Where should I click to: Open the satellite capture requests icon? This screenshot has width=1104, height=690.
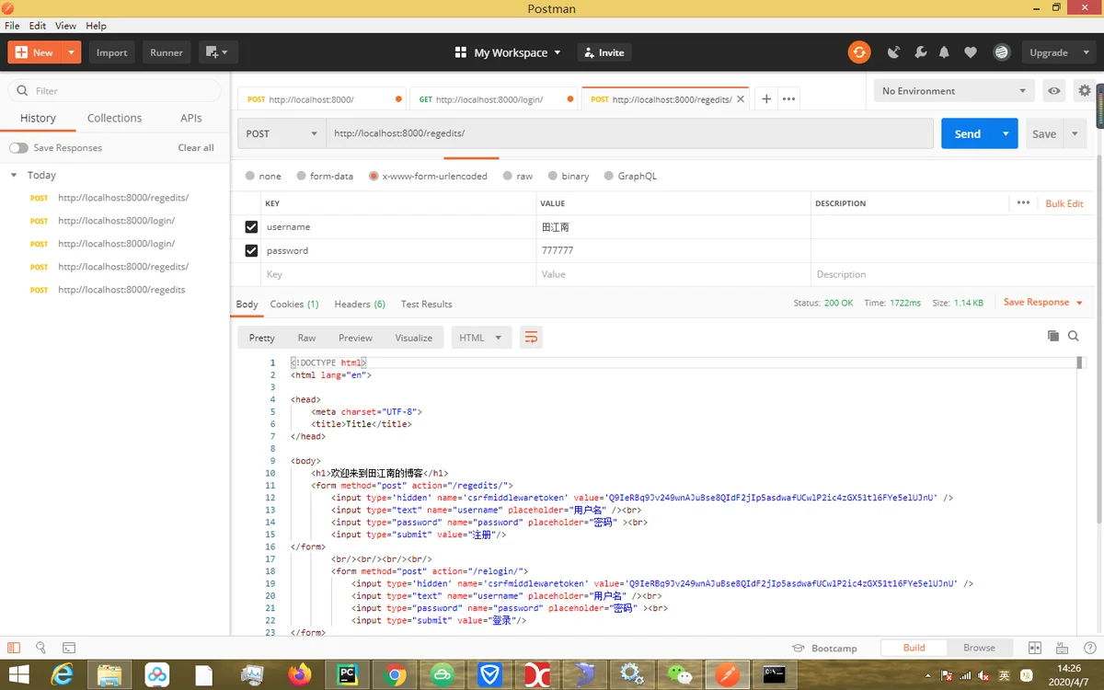point(893,52)
